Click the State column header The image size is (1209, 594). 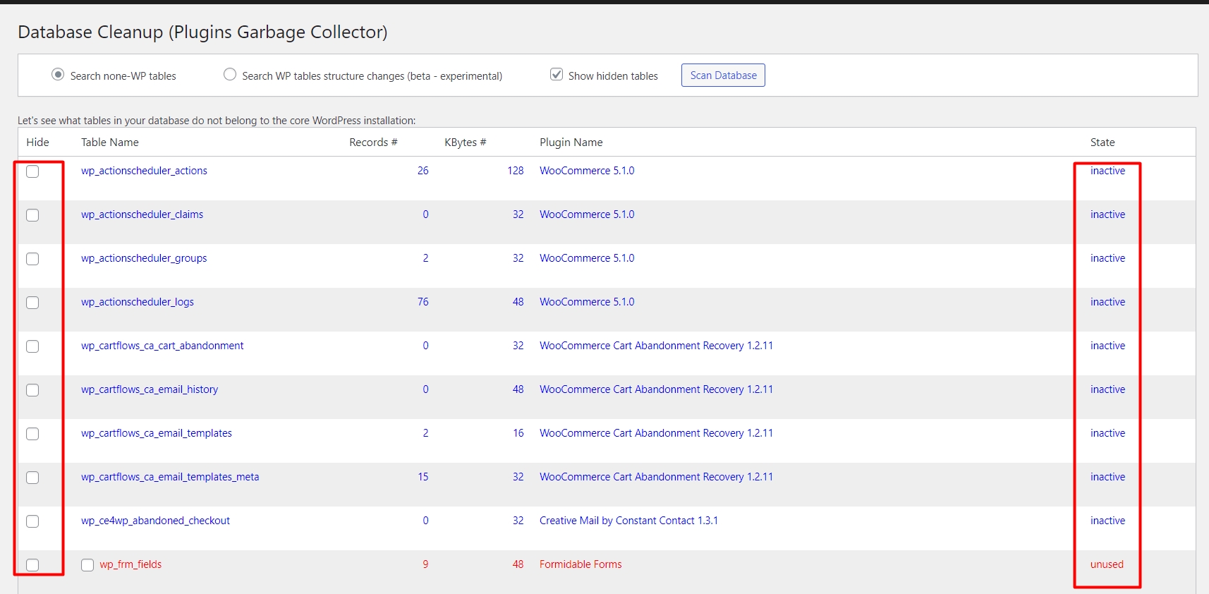point(1102,143)
